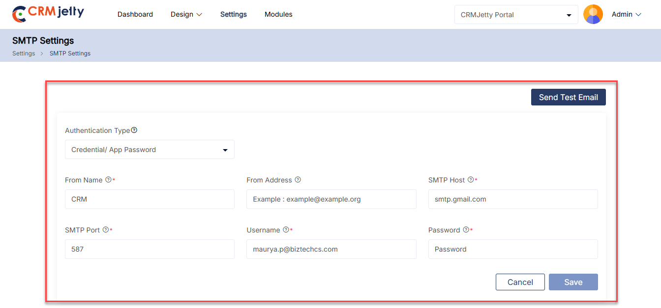Click help icon beside From Address

click(x=298, y=180)
